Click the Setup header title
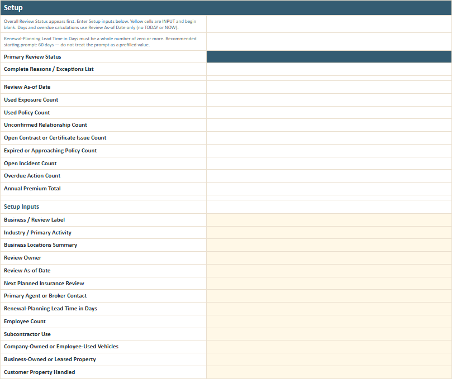Screen dimensions: 452x379 point(13,8)
